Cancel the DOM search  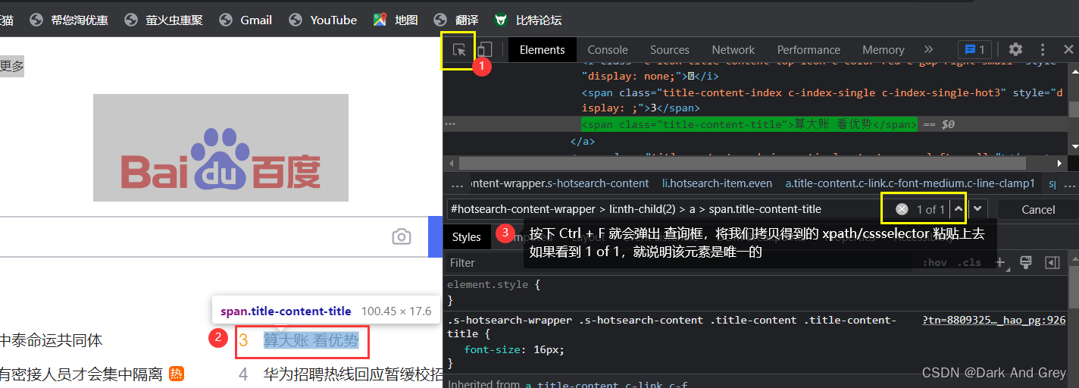(1038, 209)
